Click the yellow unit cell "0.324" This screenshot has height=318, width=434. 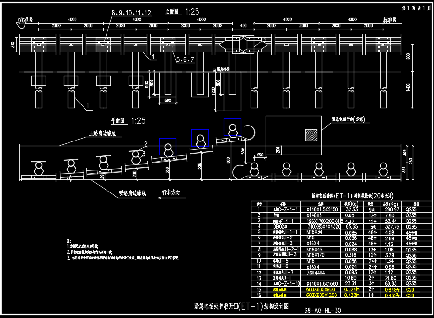pos(352,289)
